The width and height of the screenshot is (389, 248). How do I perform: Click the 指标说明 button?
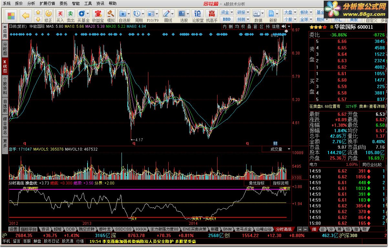tap(280, 183)
